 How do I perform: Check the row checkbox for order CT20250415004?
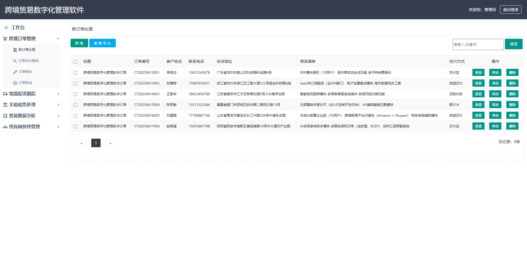(75, 105)
